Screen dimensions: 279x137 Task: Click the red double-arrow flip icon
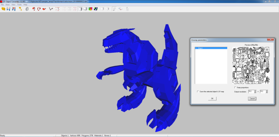click(x=44, y=9)
